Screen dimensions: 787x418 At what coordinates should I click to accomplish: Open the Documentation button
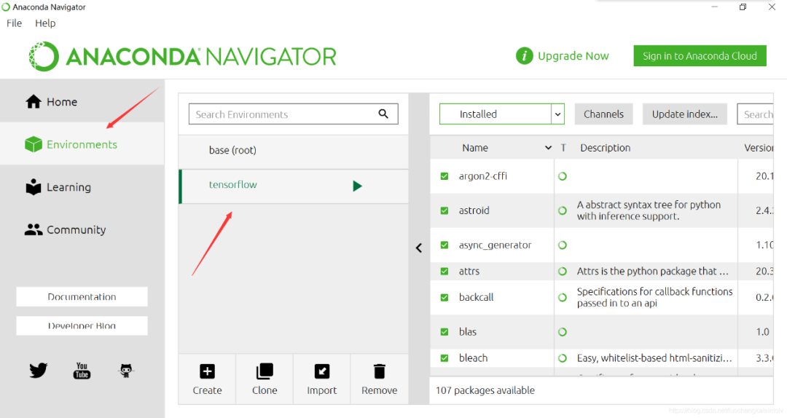coord(82,296)
